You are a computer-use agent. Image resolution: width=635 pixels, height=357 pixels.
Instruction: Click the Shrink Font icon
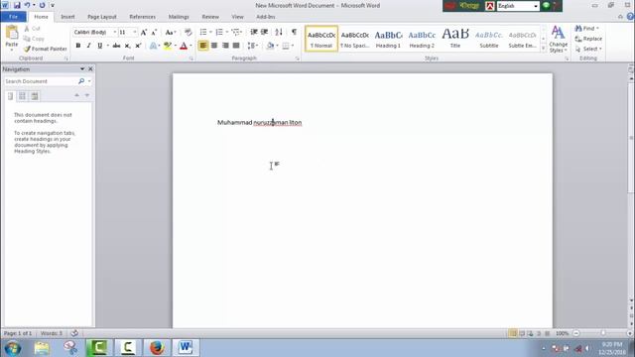[154, 33]
